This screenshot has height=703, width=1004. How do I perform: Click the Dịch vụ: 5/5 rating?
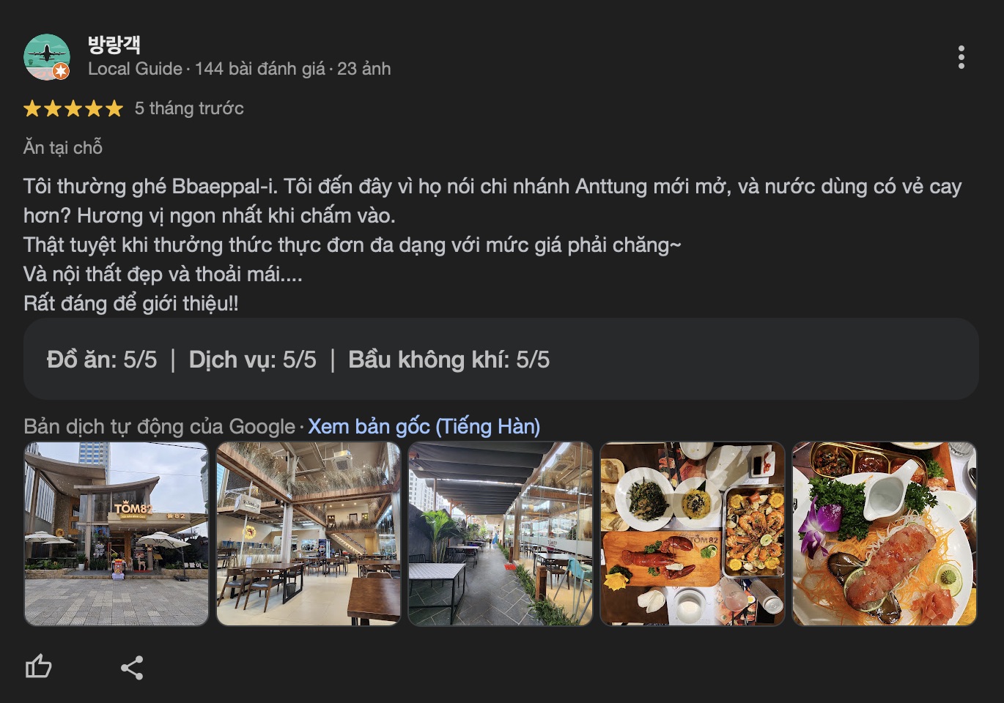253,360
